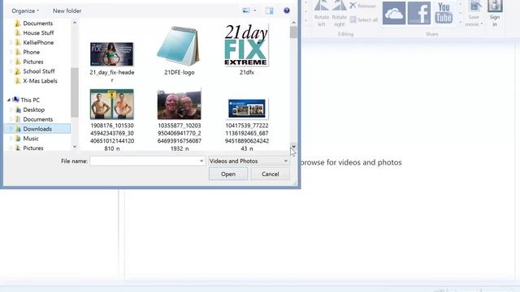Image resolution: width=520 pixels, height=292 pixels.
Task: Click the browse for videos and photos text
Action: click(352, 162)
